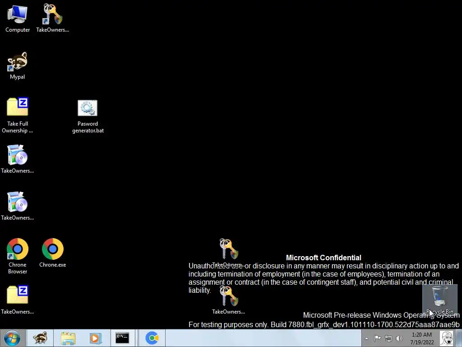The height and width of the screenshot is (347, 462).
Task: Select TakeOwners zip folder below Chrone Browser
Action: [18, 300]
